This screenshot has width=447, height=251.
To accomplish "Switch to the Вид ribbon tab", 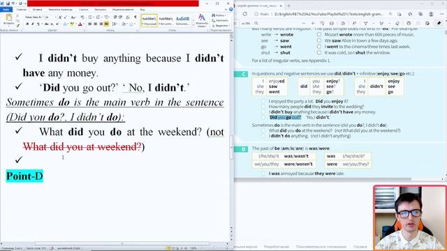I will click(142, 9).
